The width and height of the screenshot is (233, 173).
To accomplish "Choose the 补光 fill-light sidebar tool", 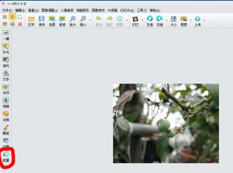I will 6,48.
